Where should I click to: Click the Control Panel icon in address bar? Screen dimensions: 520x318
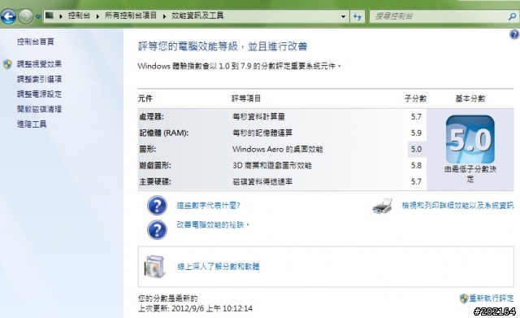(x=50, y=15)
